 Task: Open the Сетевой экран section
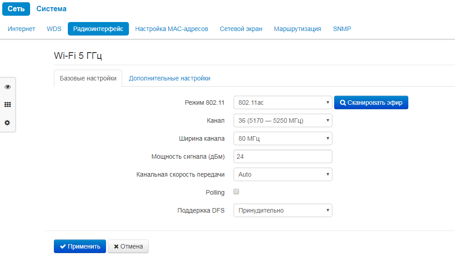click(x=241, y=29)
